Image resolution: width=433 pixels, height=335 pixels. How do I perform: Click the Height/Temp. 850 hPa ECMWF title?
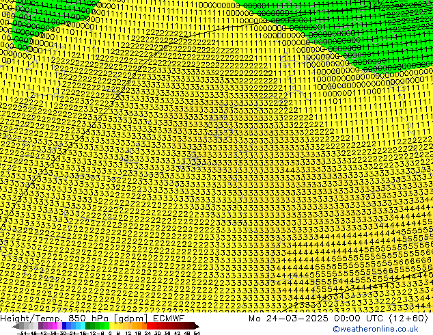pos(92,318)
